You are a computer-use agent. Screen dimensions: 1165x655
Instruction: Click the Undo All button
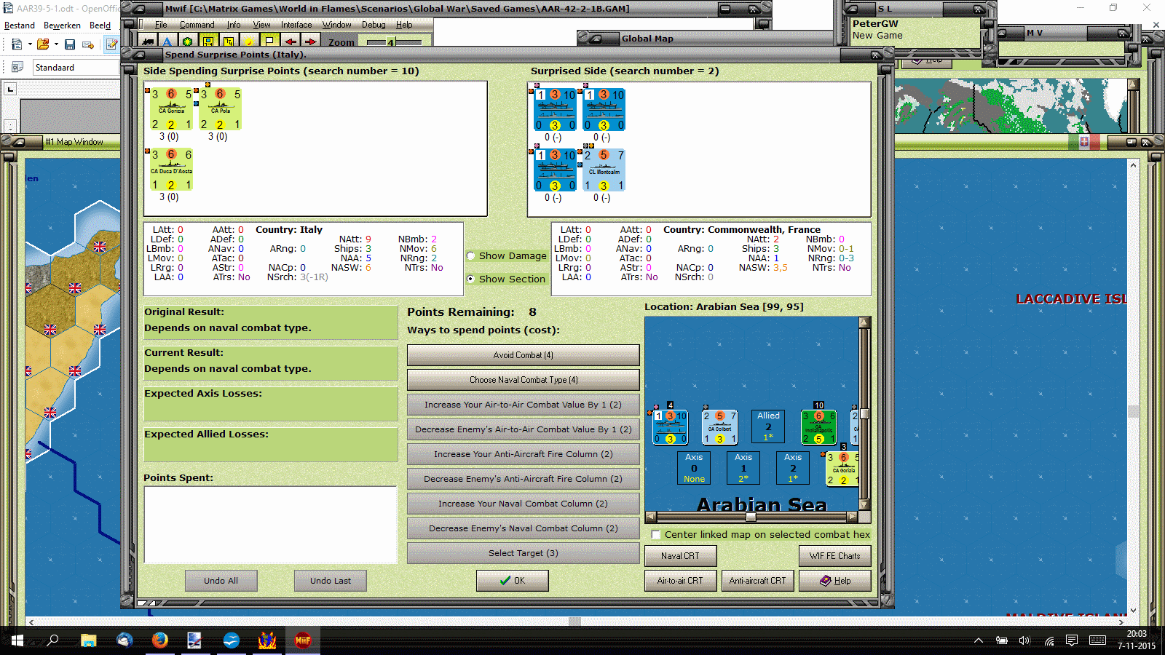(221, 581)
